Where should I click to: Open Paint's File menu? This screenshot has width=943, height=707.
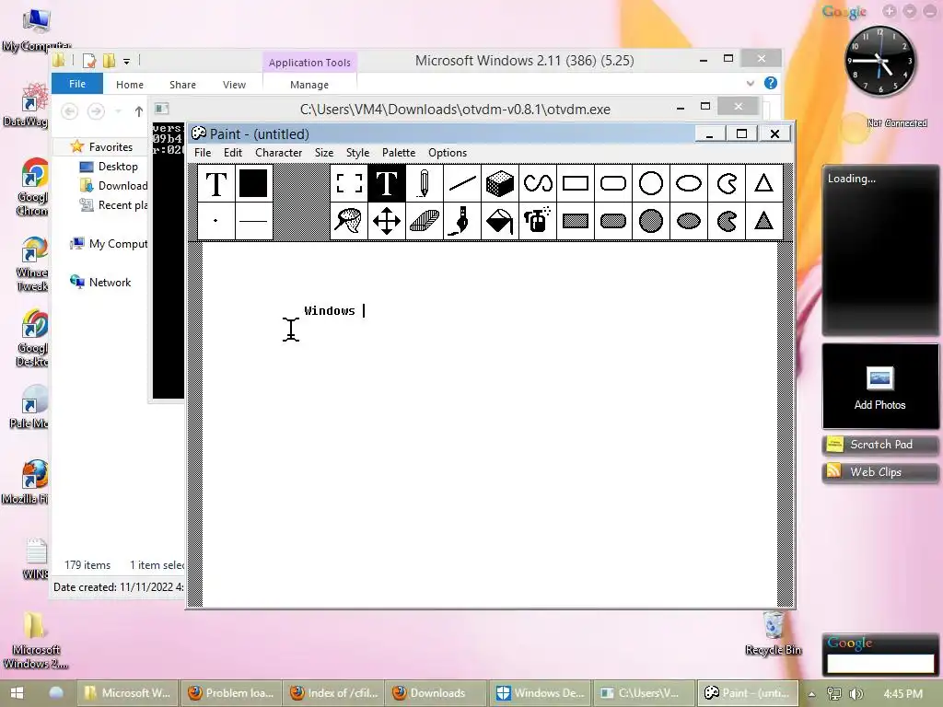[x=203, y=153]
